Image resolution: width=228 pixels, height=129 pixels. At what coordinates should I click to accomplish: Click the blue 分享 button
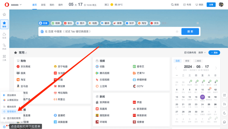coord(211,5)
